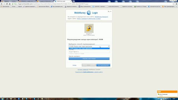Screen dimensions: 178x100
Task: Switch to first browser tab
Action: click(x=9, y=1)
